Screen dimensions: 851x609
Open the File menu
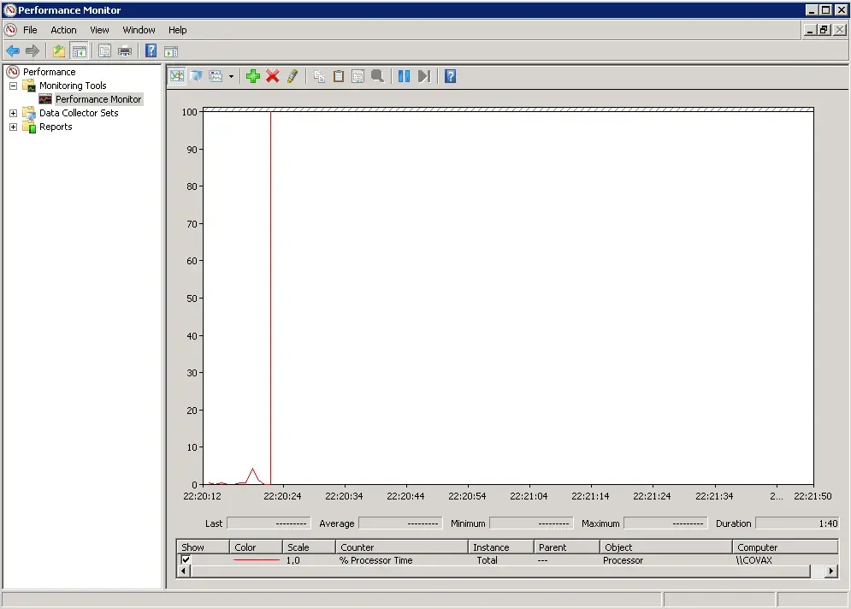[x=31, y=30]
